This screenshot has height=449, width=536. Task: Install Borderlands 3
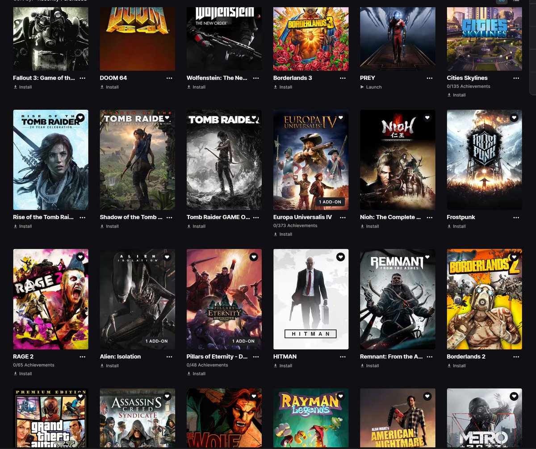pos(283,87)
